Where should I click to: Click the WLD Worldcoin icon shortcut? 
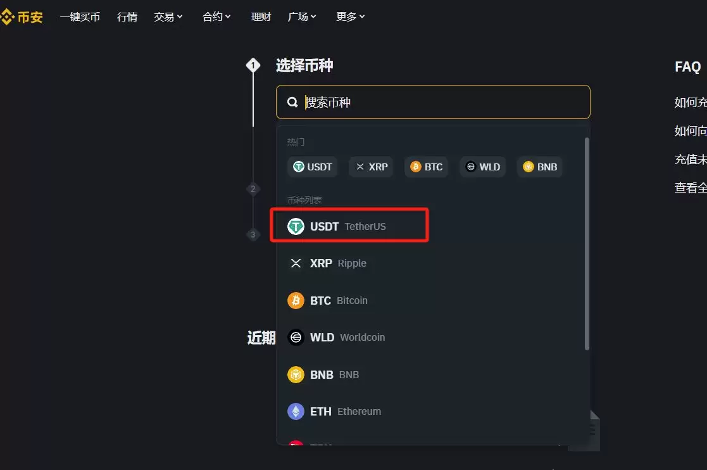470,167
